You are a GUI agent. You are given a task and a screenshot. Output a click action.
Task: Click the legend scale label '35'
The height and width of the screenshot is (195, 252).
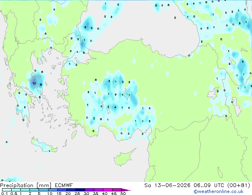tap(95, 193)
